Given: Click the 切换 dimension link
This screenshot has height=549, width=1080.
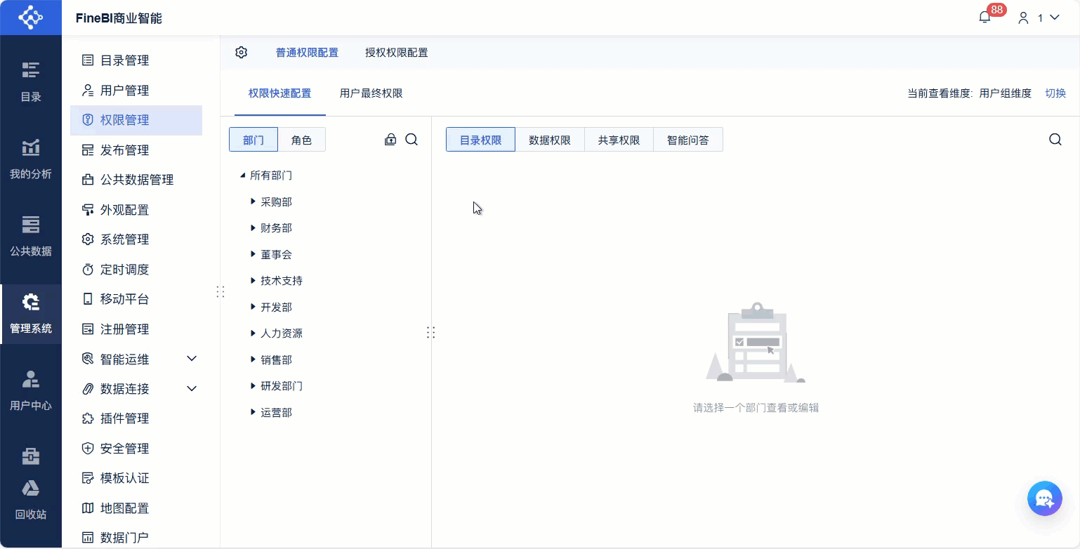Looking at the screenshot, I should [x=1055, y=93].
